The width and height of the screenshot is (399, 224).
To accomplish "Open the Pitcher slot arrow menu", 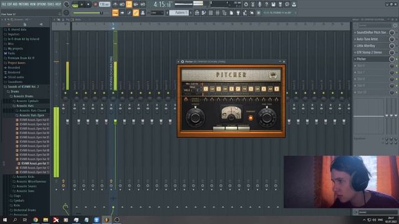I will click(x=355, y=59).
